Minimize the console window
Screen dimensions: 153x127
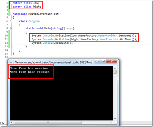(97, 61)
